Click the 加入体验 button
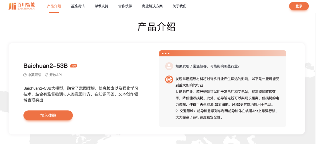Screen dimensions: 316x144 [x=48, y=115]
